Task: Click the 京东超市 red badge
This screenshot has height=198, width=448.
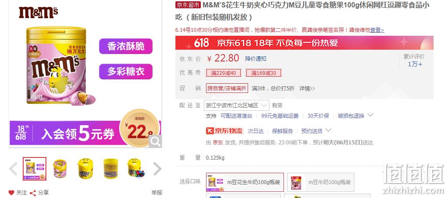Action: tap(188, 5)
